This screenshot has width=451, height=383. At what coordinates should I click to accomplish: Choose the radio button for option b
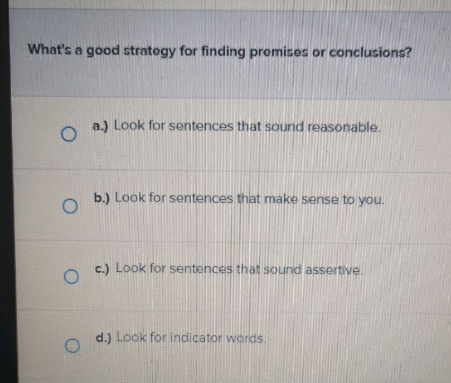[x=69, y=207]
